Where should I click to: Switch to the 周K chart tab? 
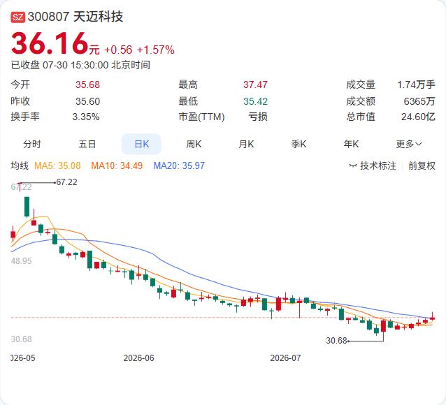pos(194,144)
